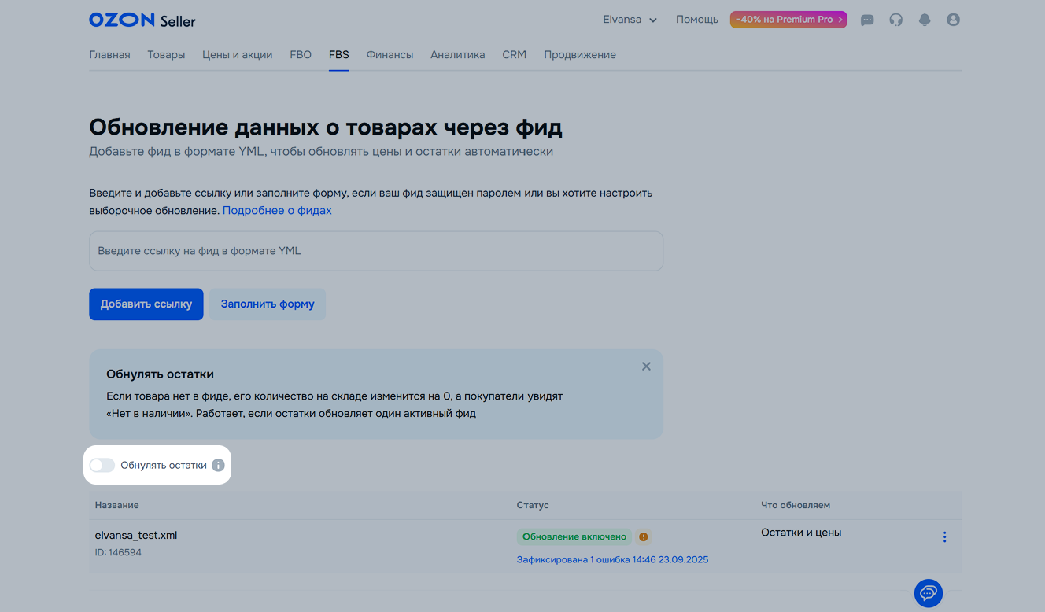Image resolution: width=1045 pixels, height=612 pixels.
Task: Expand the Elvansa account dropdown
Action: tap(630, 20)
